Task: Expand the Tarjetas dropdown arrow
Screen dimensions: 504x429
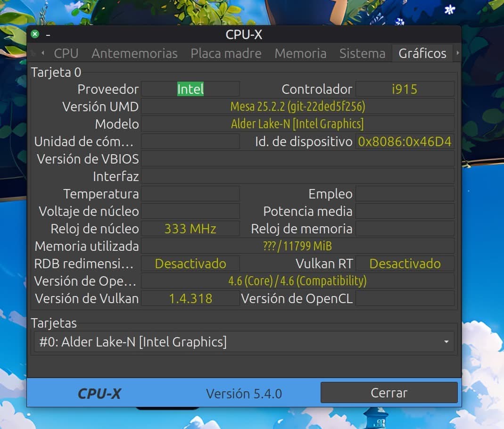Action: 446,342
